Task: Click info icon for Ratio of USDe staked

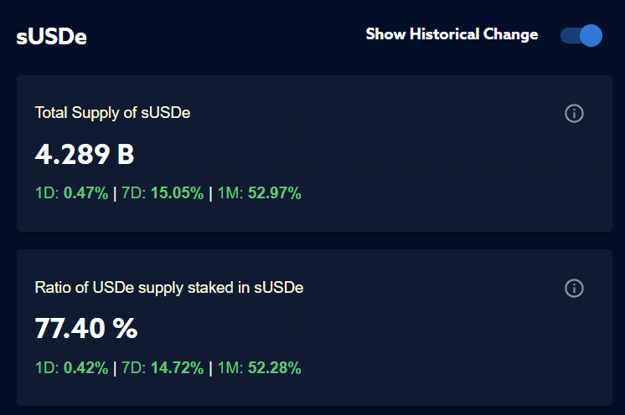Action: click(574, 288)
